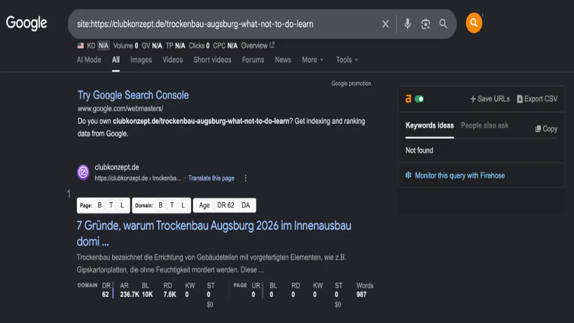
Task: Clear the search box with X icon
Action: click(386, 24)
